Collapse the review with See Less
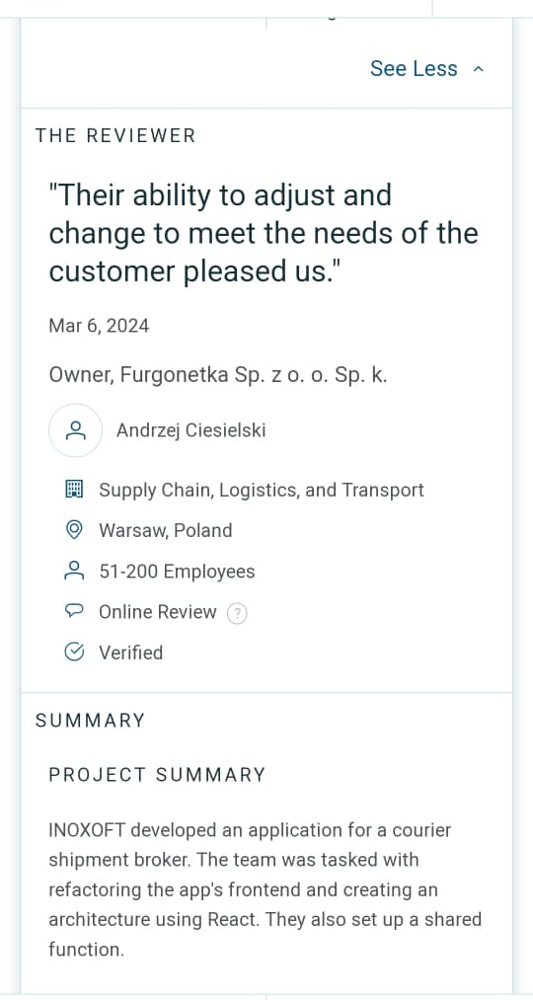The height and width of the screenshot is (1000, 533). 426,69
